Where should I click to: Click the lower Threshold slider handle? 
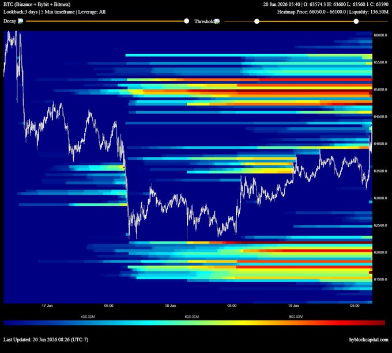point(257,21)
